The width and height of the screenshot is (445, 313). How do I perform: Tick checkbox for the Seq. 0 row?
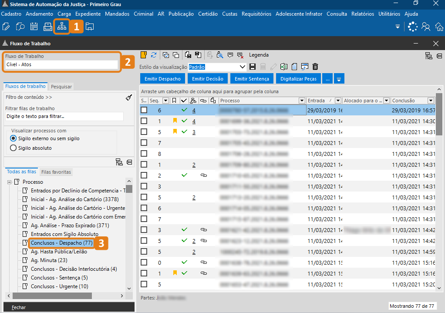[144, 262]
